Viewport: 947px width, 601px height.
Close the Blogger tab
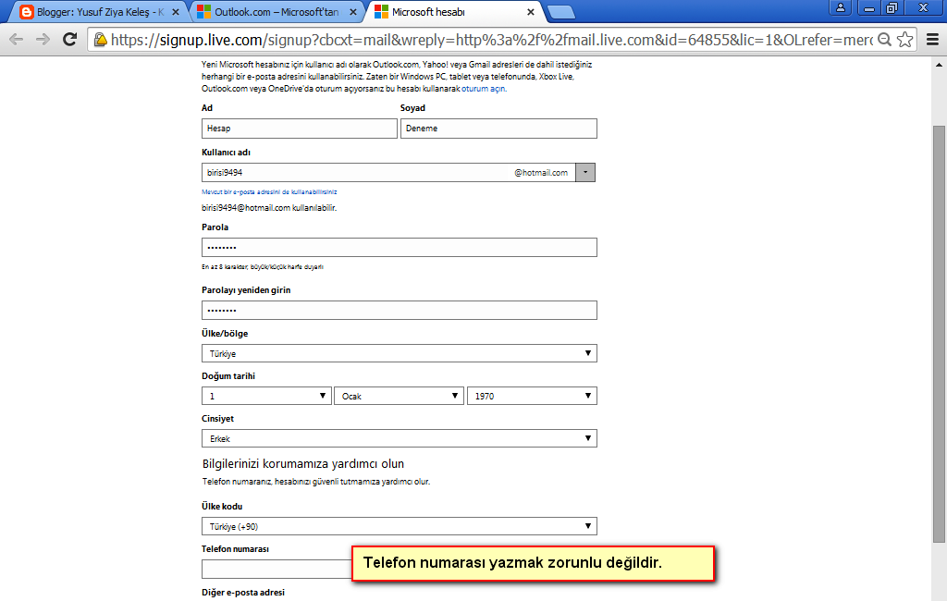pos(176,12)
